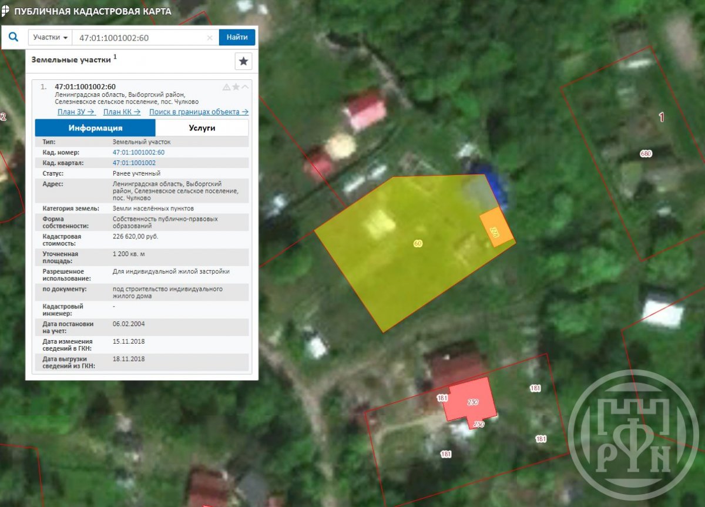Focus the cadastral number search field
The width and height of the screenshot is (705, 507).
click(140, 37)
